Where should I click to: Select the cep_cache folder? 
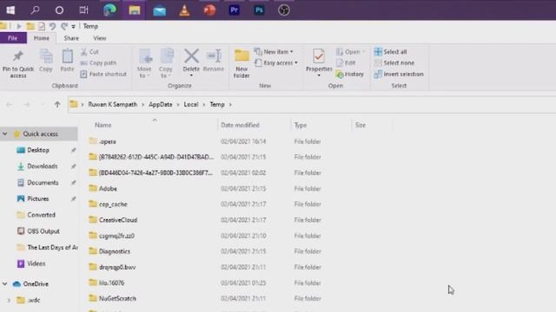point(113,205)
